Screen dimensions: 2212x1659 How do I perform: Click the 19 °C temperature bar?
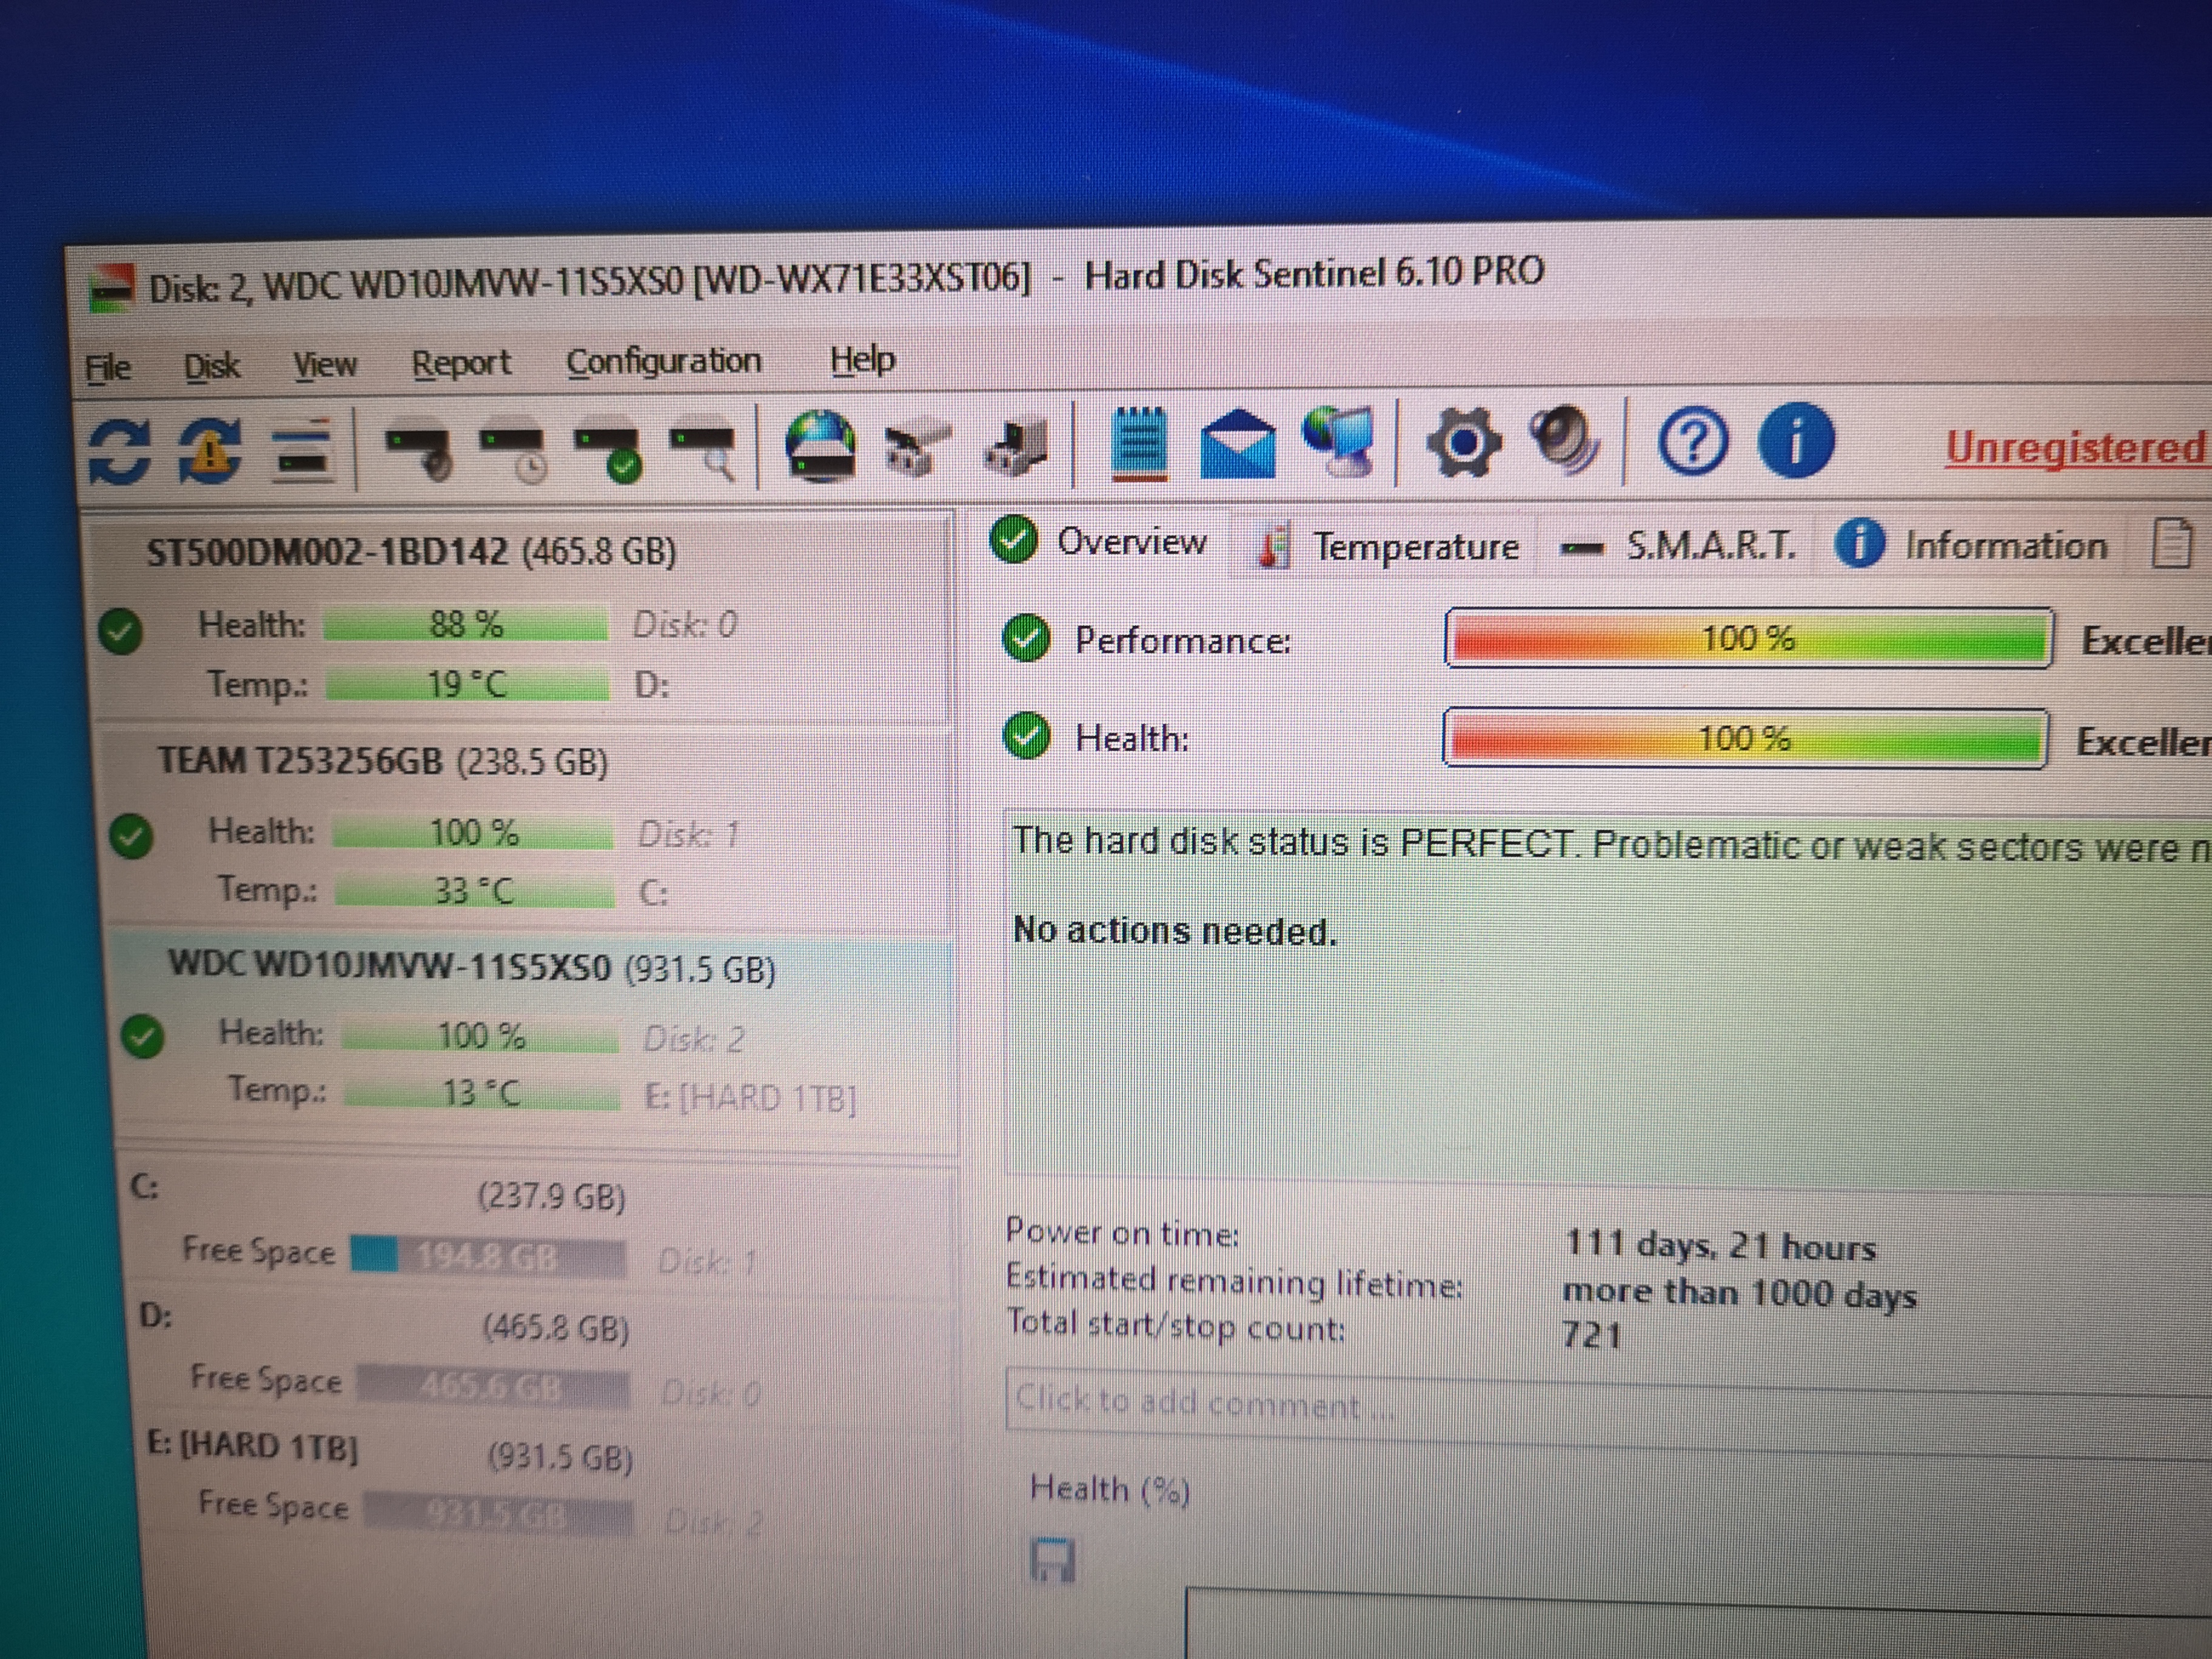(x=467, y=685)
